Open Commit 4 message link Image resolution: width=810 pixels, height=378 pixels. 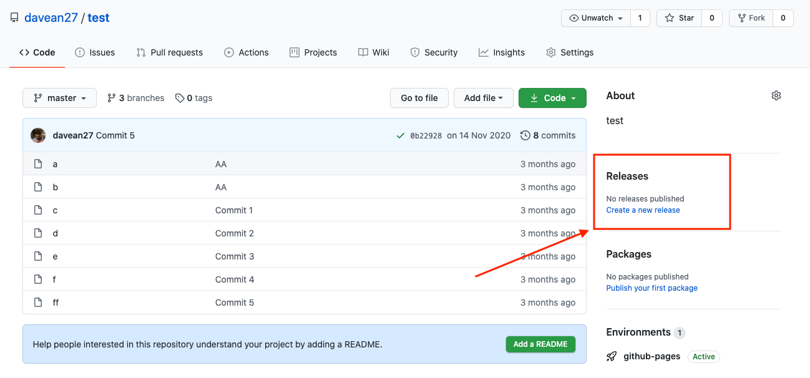(x=235, y=279)
